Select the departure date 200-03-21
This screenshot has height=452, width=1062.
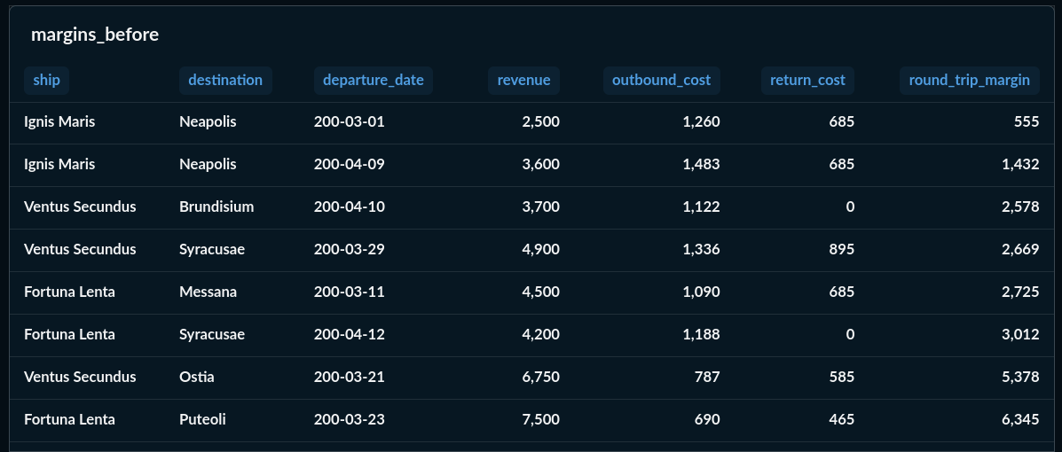point(349,377)
